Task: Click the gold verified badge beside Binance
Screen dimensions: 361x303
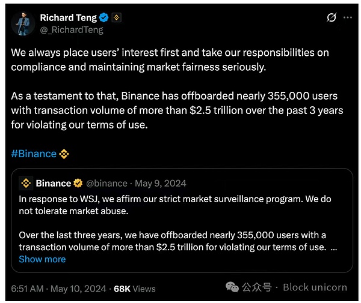Action: [78, 183]
